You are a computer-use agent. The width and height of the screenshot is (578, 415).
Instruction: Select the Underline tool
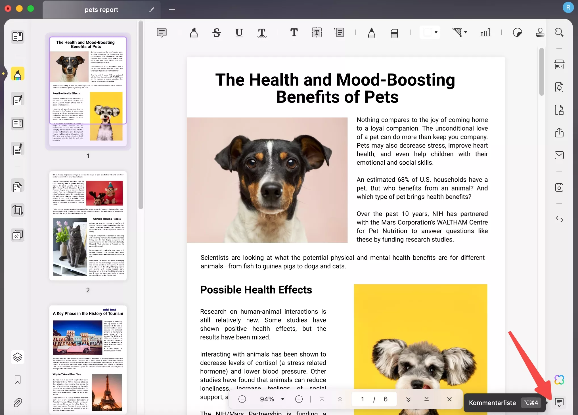click(239, 33)
